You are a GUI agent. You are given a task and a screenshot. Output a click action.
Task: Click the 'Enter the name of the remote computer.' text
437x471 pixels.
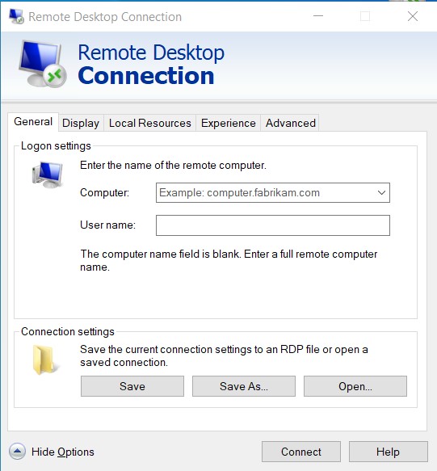coord(173,165)
